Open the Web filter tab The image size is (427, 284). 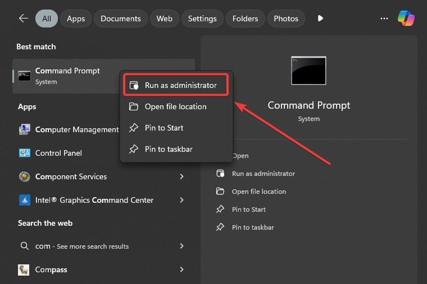[165, 18]
